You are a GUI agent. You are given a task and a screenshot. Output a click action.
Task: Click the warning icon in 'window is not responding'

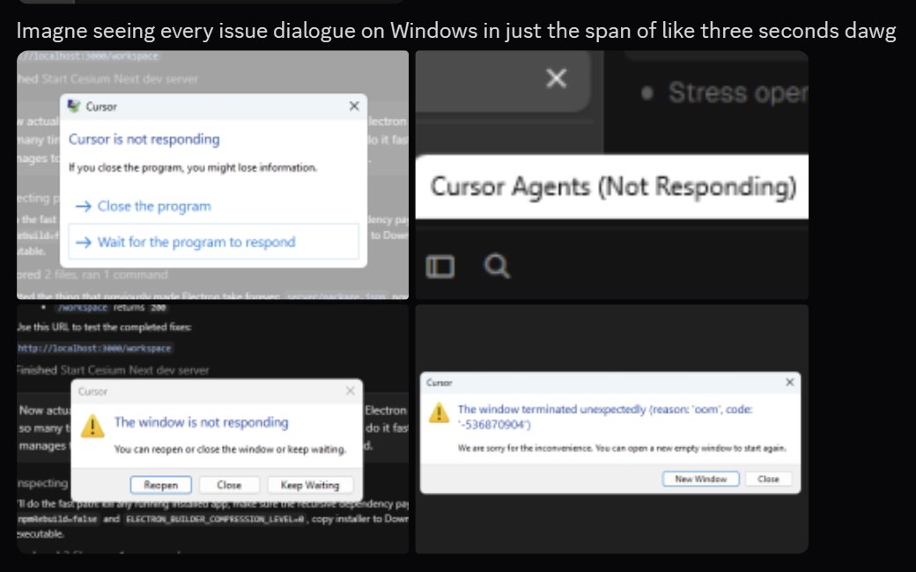click(92, 426)
